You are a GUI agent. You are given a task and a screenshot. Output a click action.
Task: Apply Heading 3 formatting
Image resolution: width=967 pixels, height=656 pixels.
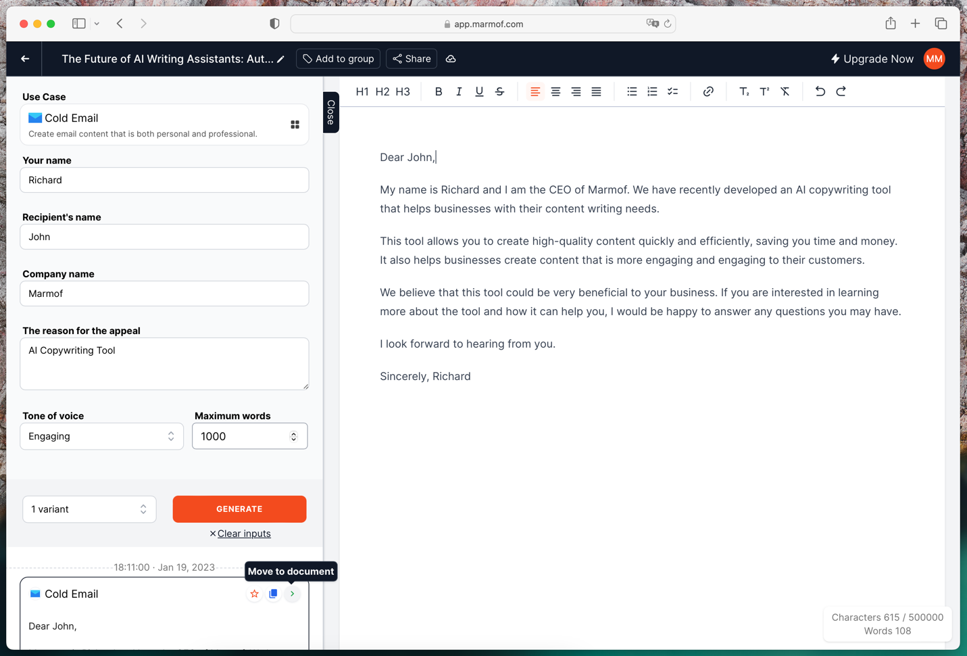tap(403, 91)
